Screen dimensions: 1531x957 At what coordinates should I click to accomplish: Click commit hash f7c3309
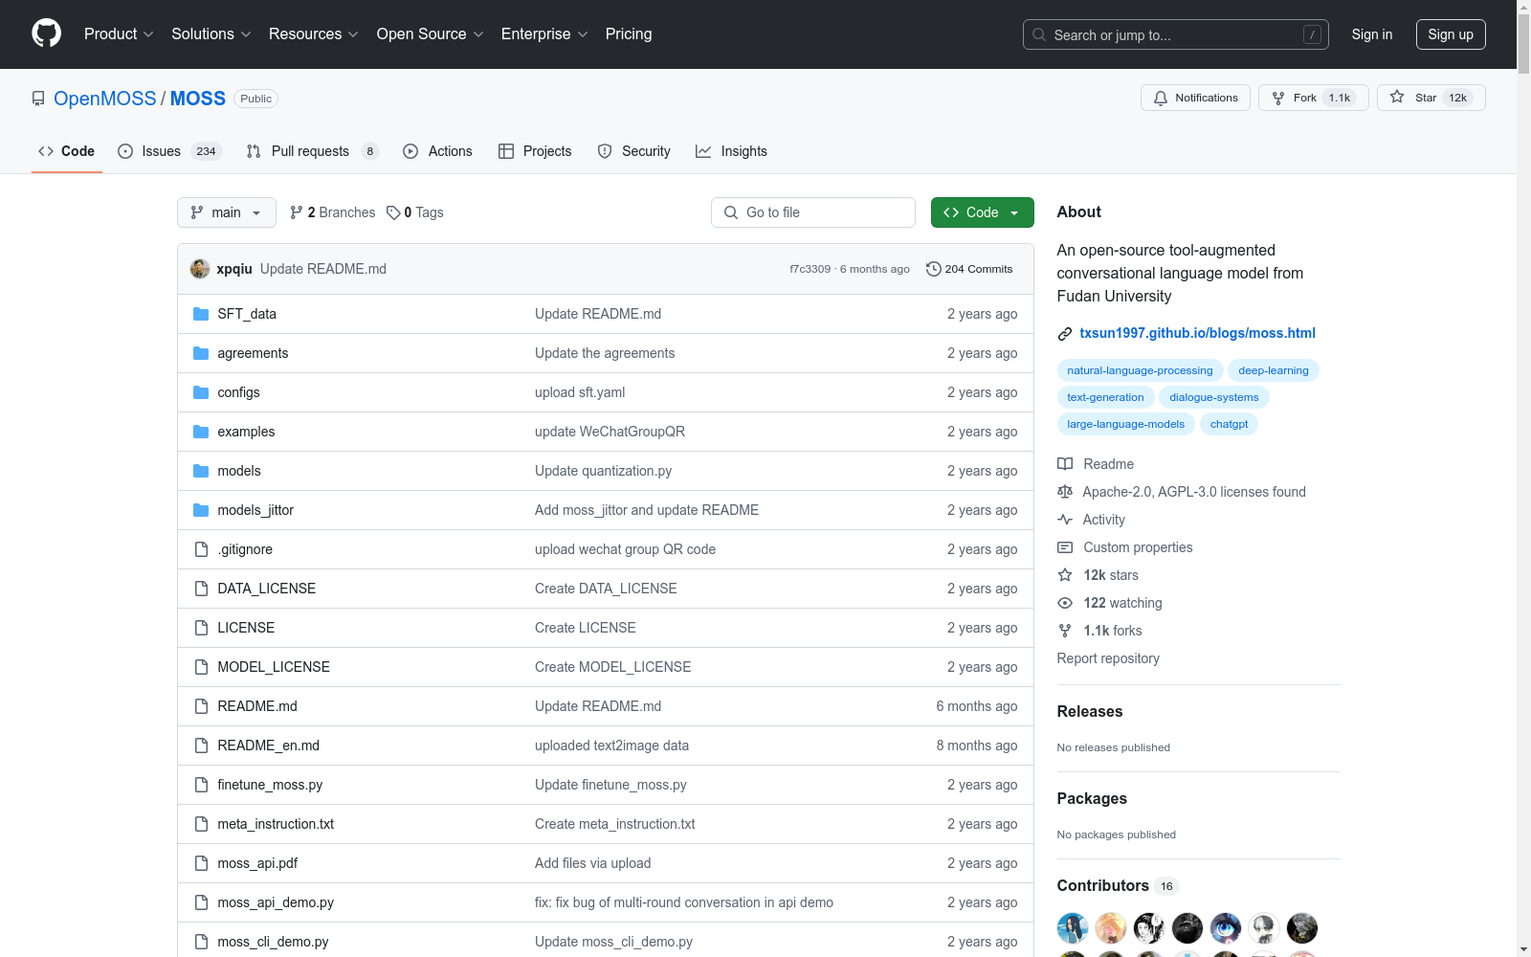[810, 269]
